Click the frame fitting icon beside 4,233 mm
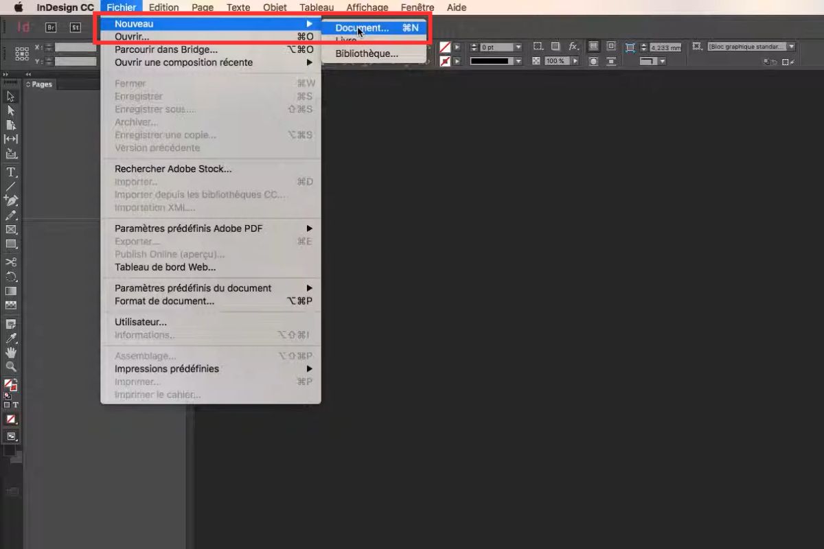Screen dimensions: 824x549 click(630, 47)
